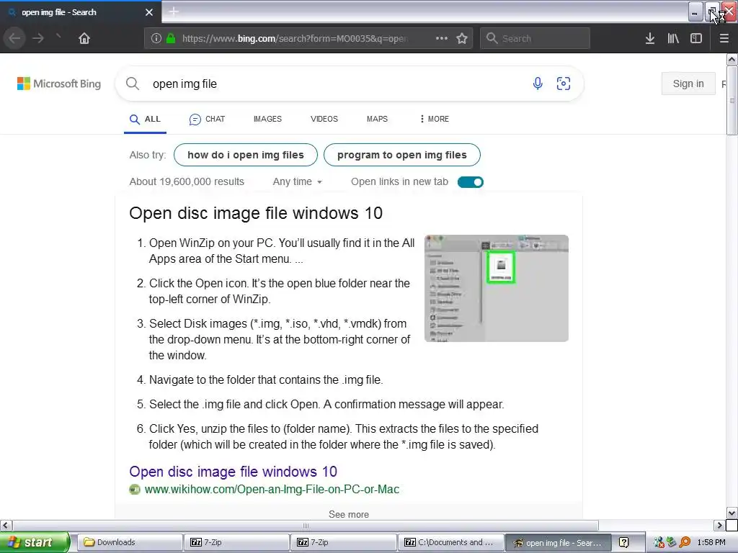Switch to the VIDEOS tab
This screenshot has width=738, height=553.
(324, 119)
